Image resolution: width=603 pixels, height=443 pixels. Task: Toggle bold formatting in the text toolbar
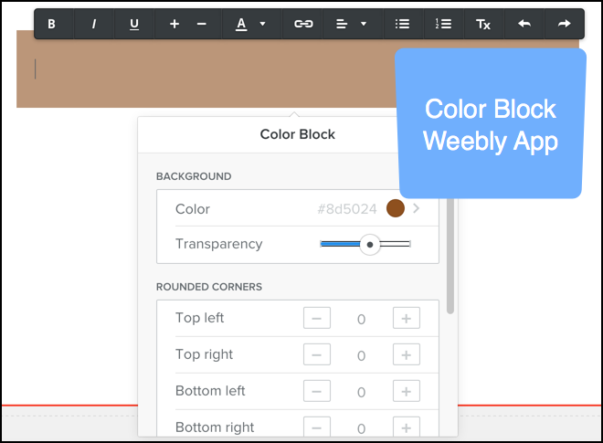pyautogui.click(x=51, y=24)
